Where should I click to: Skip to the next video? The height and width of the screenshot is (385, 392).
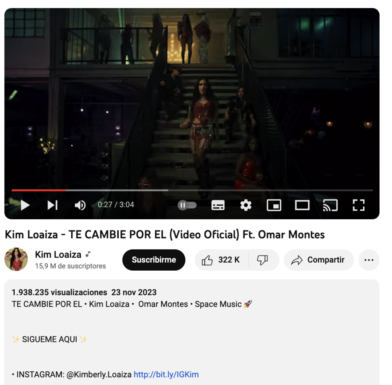(52, 205)
